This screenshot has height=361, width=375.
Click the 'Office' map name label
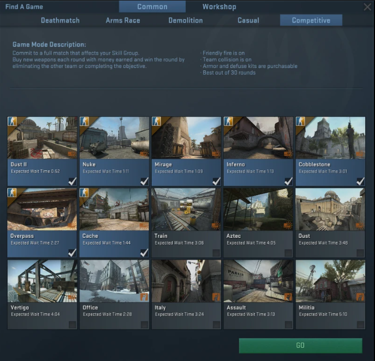(x=90, y=307)
